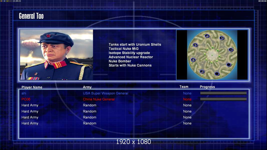The image size is (267, 150).
Task: Choose start position marker 3 on map
Action: (222, 38)
